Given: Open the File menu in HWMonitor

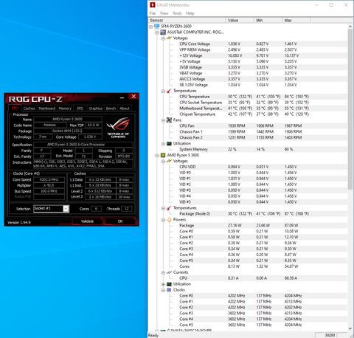Looking at the screenshot, I should (x=153, y=13).
